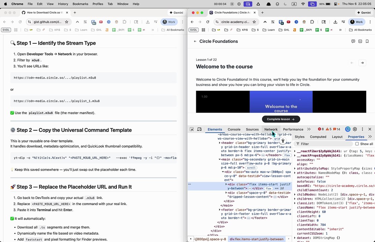Click the Work profile in right window

356,22
